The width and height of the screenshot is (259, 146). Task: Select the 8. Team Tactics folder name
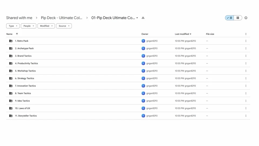pyautogui.click(x=23, y=93)
